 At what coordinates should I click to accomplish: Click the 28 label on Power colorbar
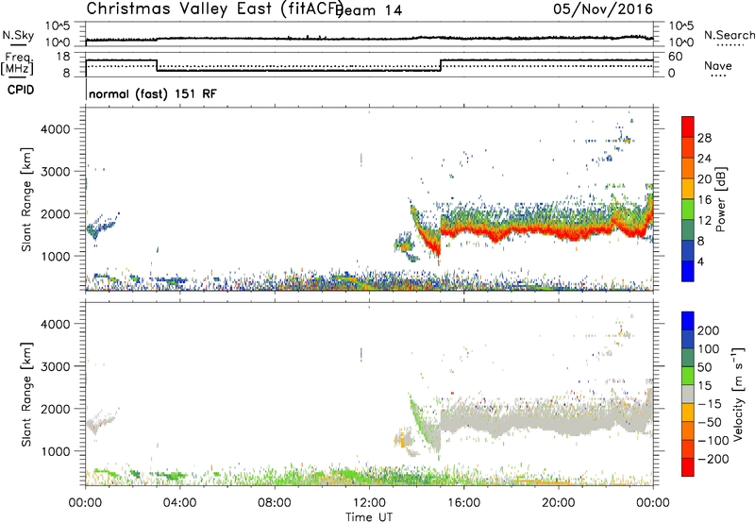[704, 138]
